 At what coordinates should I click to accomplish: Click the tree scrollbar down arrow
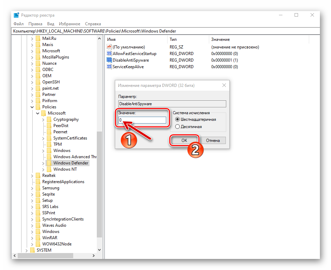99,250
